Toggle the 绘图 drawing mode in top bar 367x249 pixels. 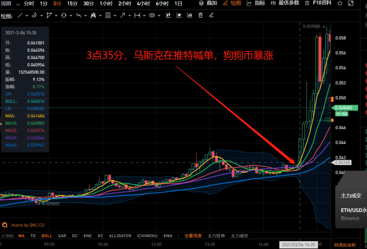pos(232,3)
